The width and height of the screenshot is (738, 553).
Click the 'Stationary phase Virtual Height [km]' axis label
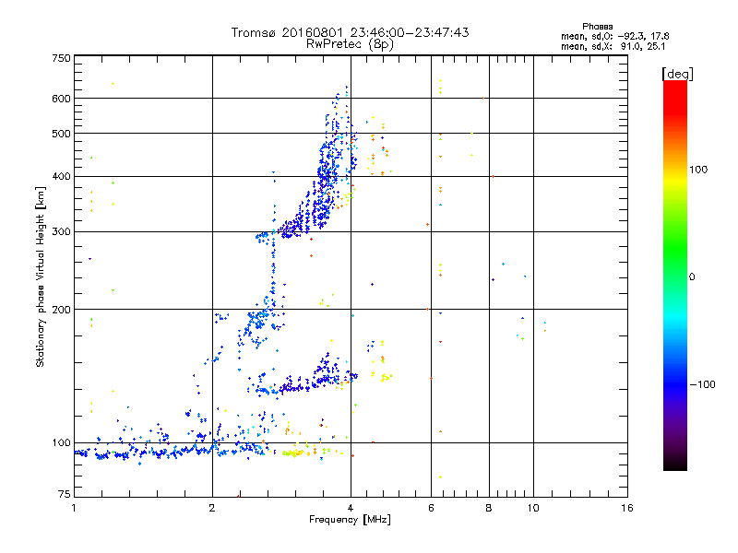(41, 277)
